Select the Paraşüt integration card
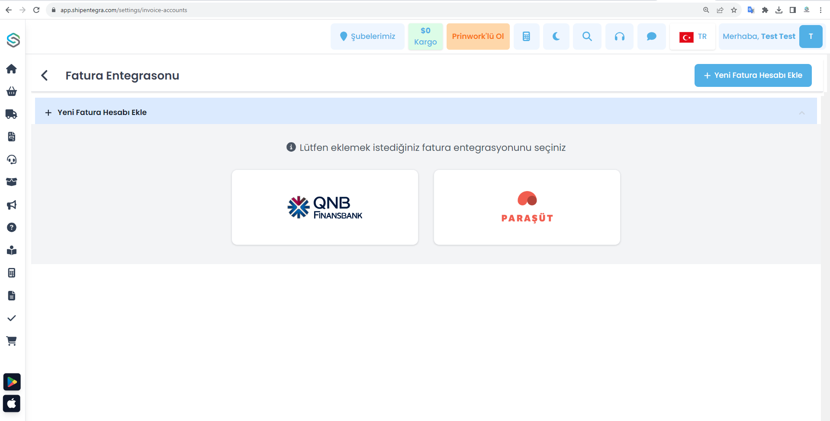This screenshot has width=830, height=421. pyautogui.click(x=527, y=207)
